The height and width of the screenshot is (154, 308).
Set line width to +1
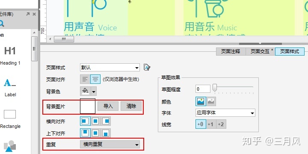coord(211,124)
